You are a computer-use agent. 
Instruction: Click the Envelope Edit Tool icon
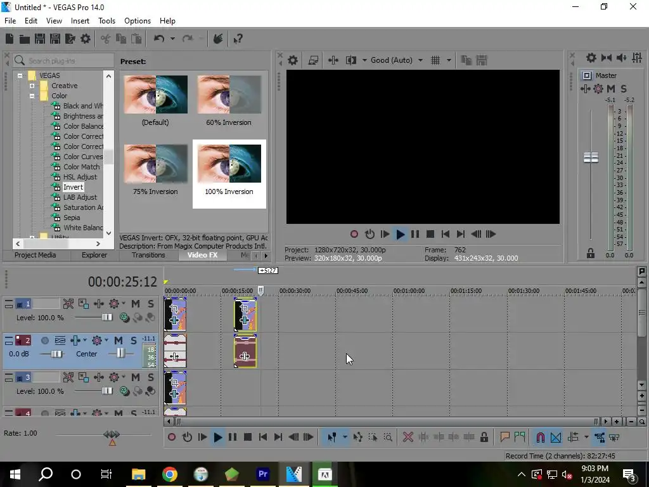click(x=358, y=438)
